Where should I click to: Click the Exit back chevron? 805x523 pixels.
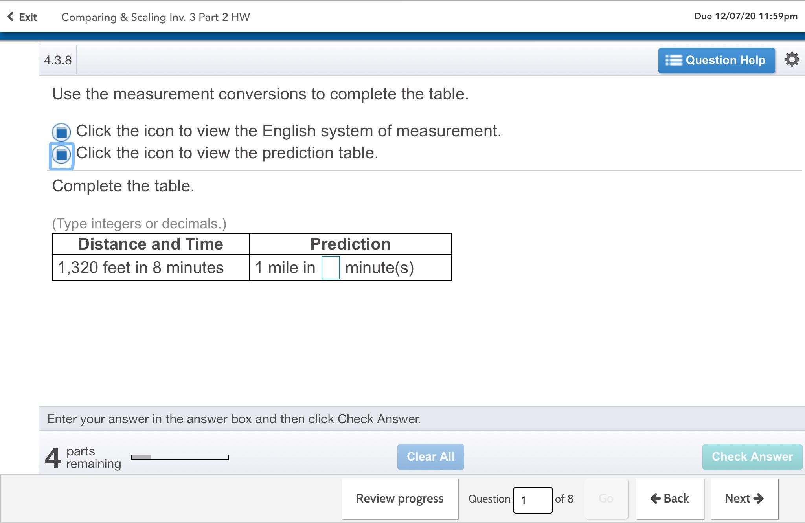tap(11, 17)
